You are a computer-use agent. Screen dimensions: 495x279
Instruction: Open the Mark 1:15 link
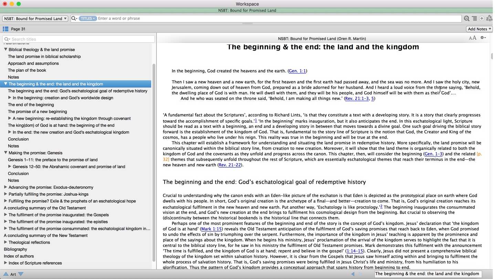coord(211,229)
